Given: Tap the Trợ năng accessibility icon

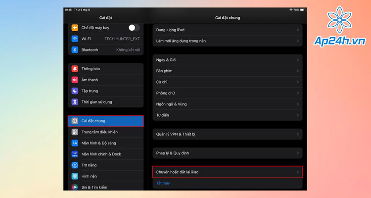Looking at the screenshot, I should 75,165.
